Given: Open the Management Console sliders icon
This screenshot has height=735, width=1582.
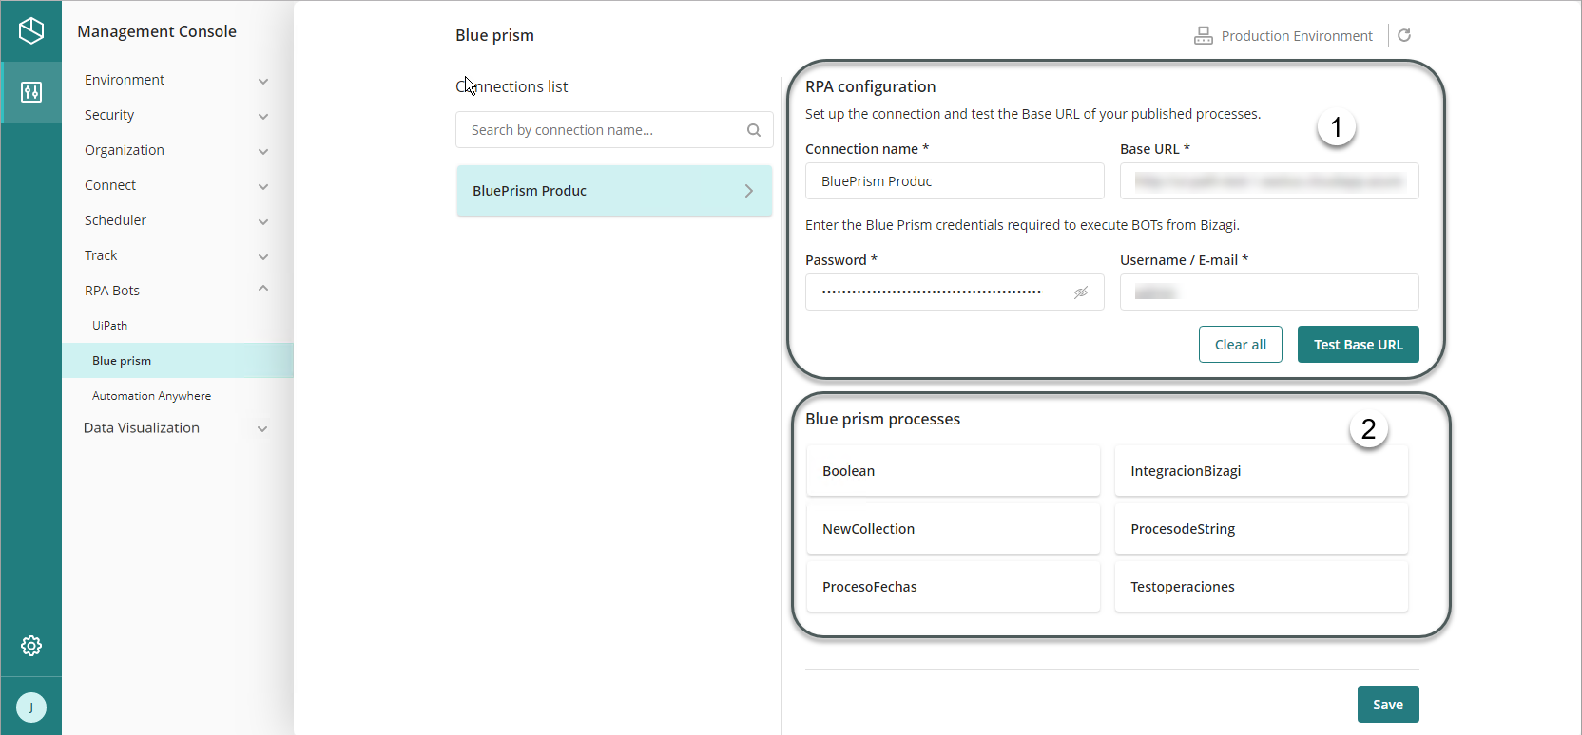Looking at the screenshot, I should (31, 92).
